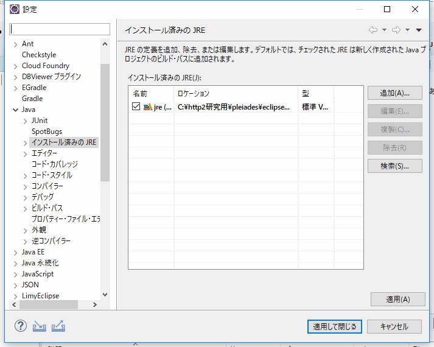Image resolution: width=434 pixels, height=347 pixels.
Task: Click the import preferences icon
Action: 40,326
